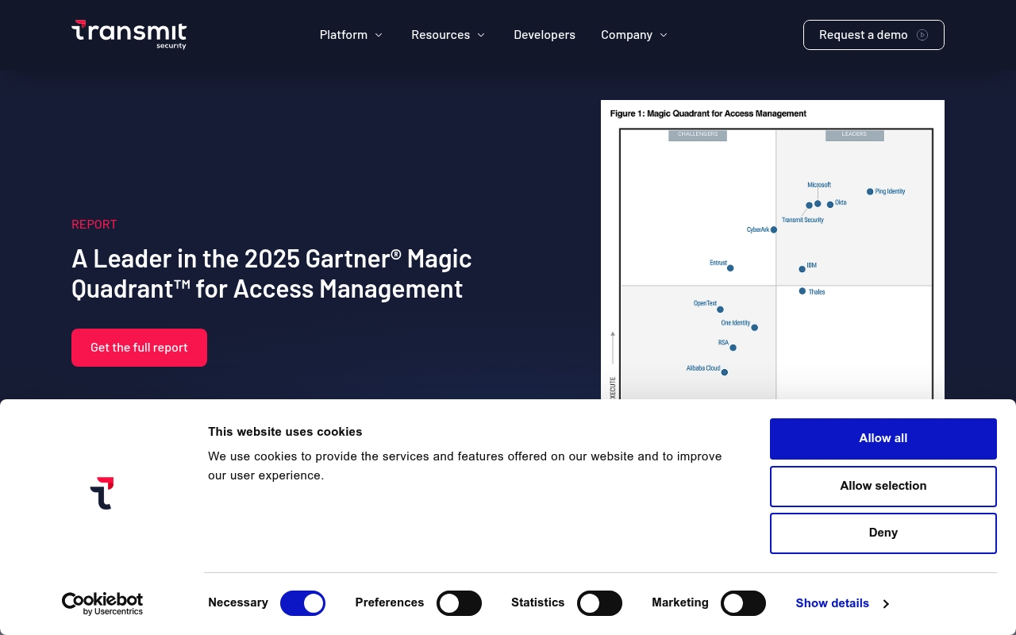Enable the Preferences cookies switch
The height and width of the screenshot is (635, 1016).
(459, 603)
